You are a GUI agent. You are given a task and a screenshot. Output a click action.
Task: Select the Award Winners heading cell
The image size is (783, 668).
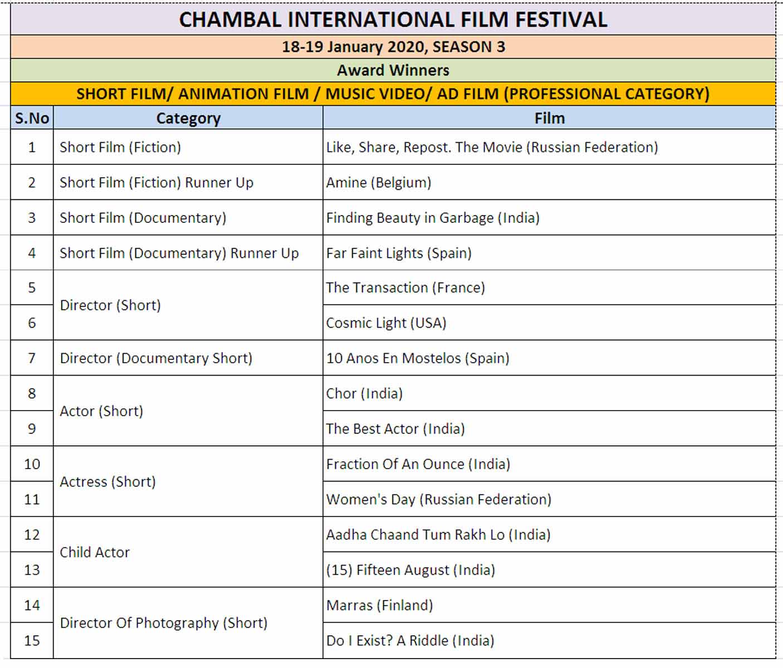click(393, 70)
